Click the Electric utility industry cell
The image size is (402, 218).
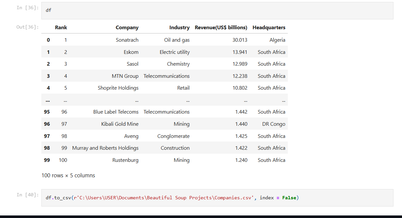pyautogui.click(x=175, y=52)
